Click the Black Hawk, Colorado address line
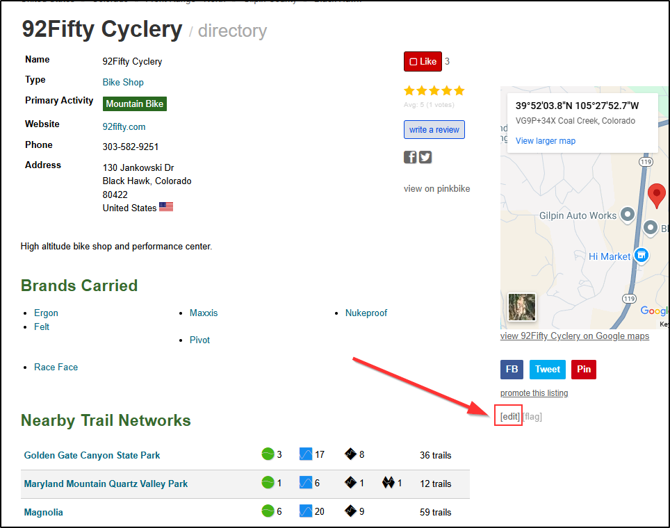The image size is (670, 528). click(x=147, y=181)
